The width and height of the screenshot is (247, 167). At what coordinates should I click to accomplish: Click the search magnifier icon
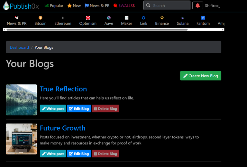148,5
